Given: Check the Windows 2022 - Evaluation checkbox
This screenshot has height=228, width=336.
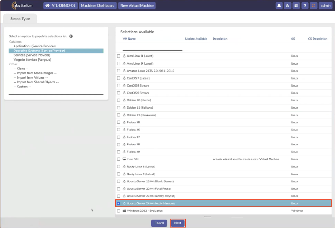Looking at the screenshot, I should click(118, 211).
